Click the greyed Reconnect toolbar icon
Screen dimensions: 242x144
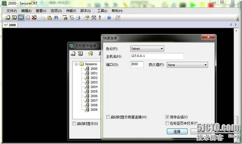point(27,17)
